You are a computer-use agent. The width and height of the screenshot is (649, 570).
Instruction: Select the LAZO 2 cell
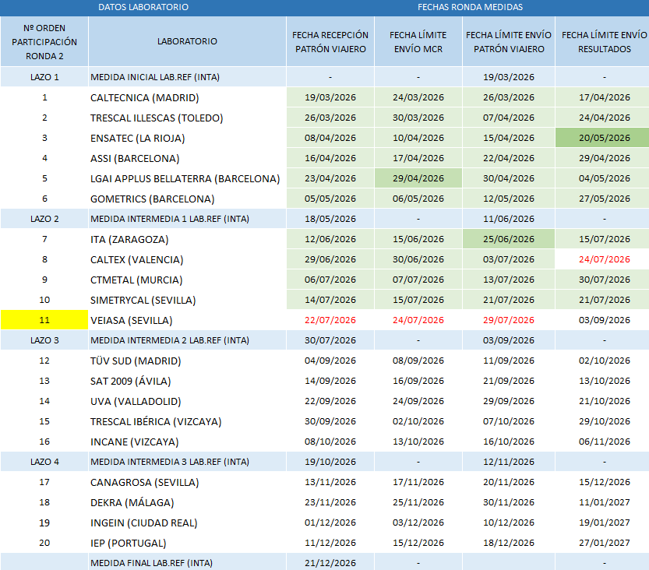click(x=44, y=219)
